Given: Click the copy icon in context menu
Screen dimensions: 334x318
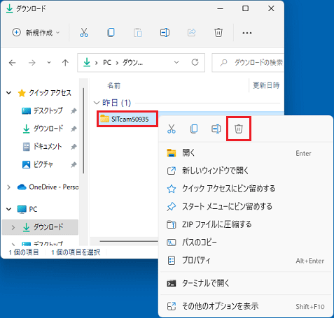Looking at the screenshot, I should pyautogui.click(x=194, y=129).
